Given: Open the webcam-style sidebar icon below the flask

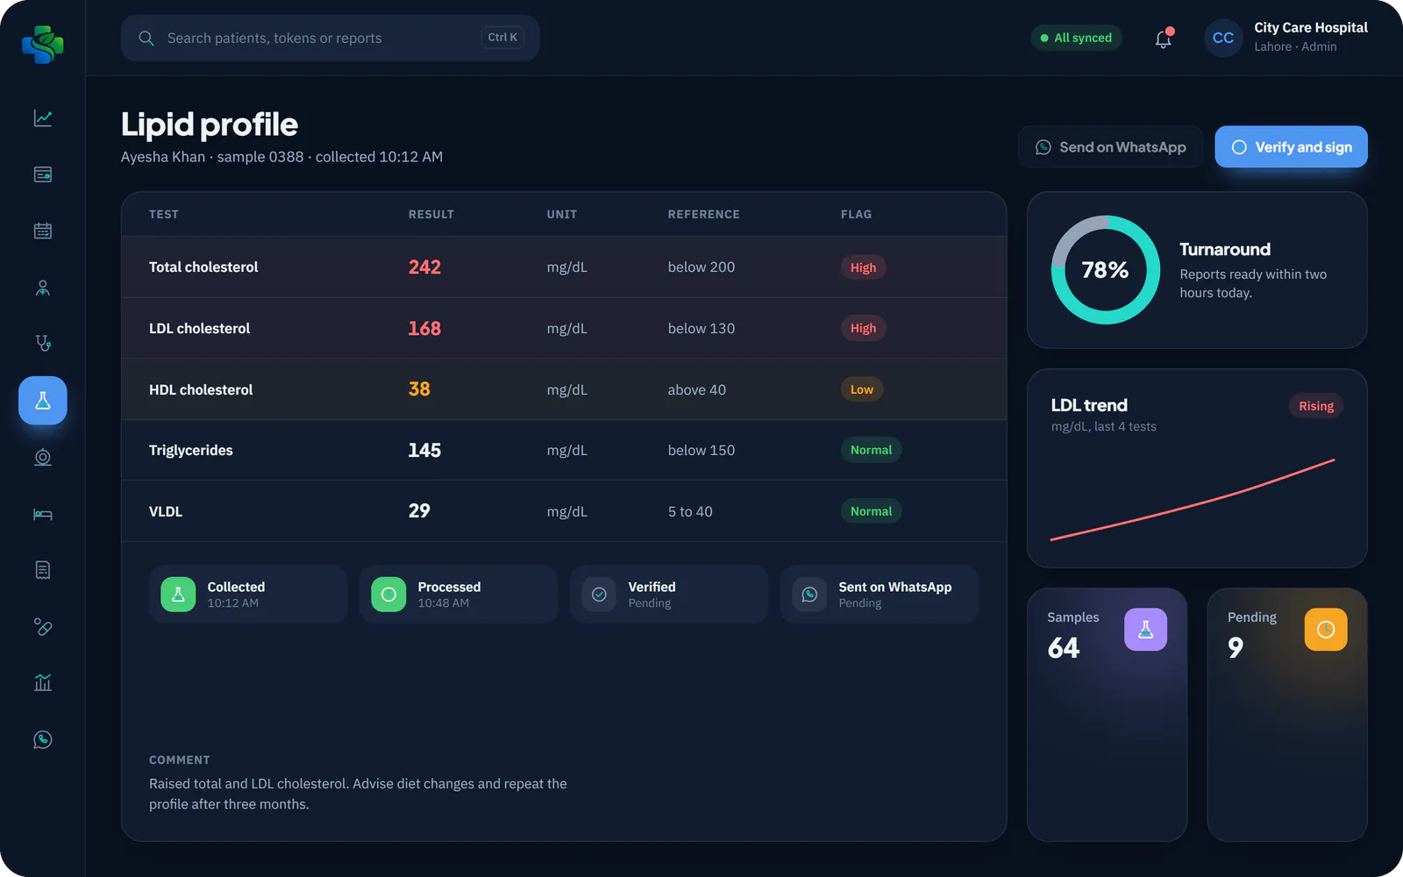Looking at the screenshot, I should pos(43,457).
